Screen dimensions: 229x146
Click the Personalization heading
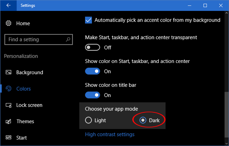tap(21, 56)
